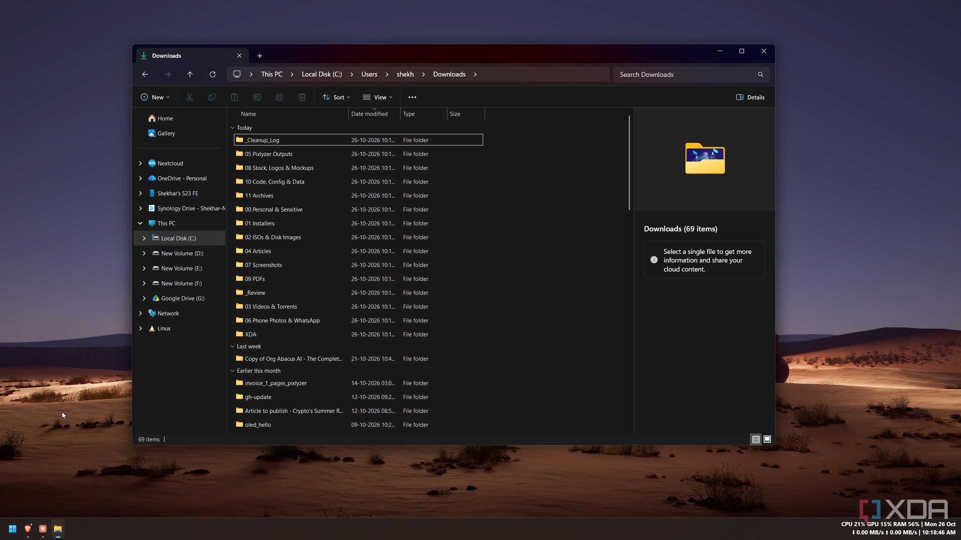
Task: Sort by Size column header
Action: 466,114
